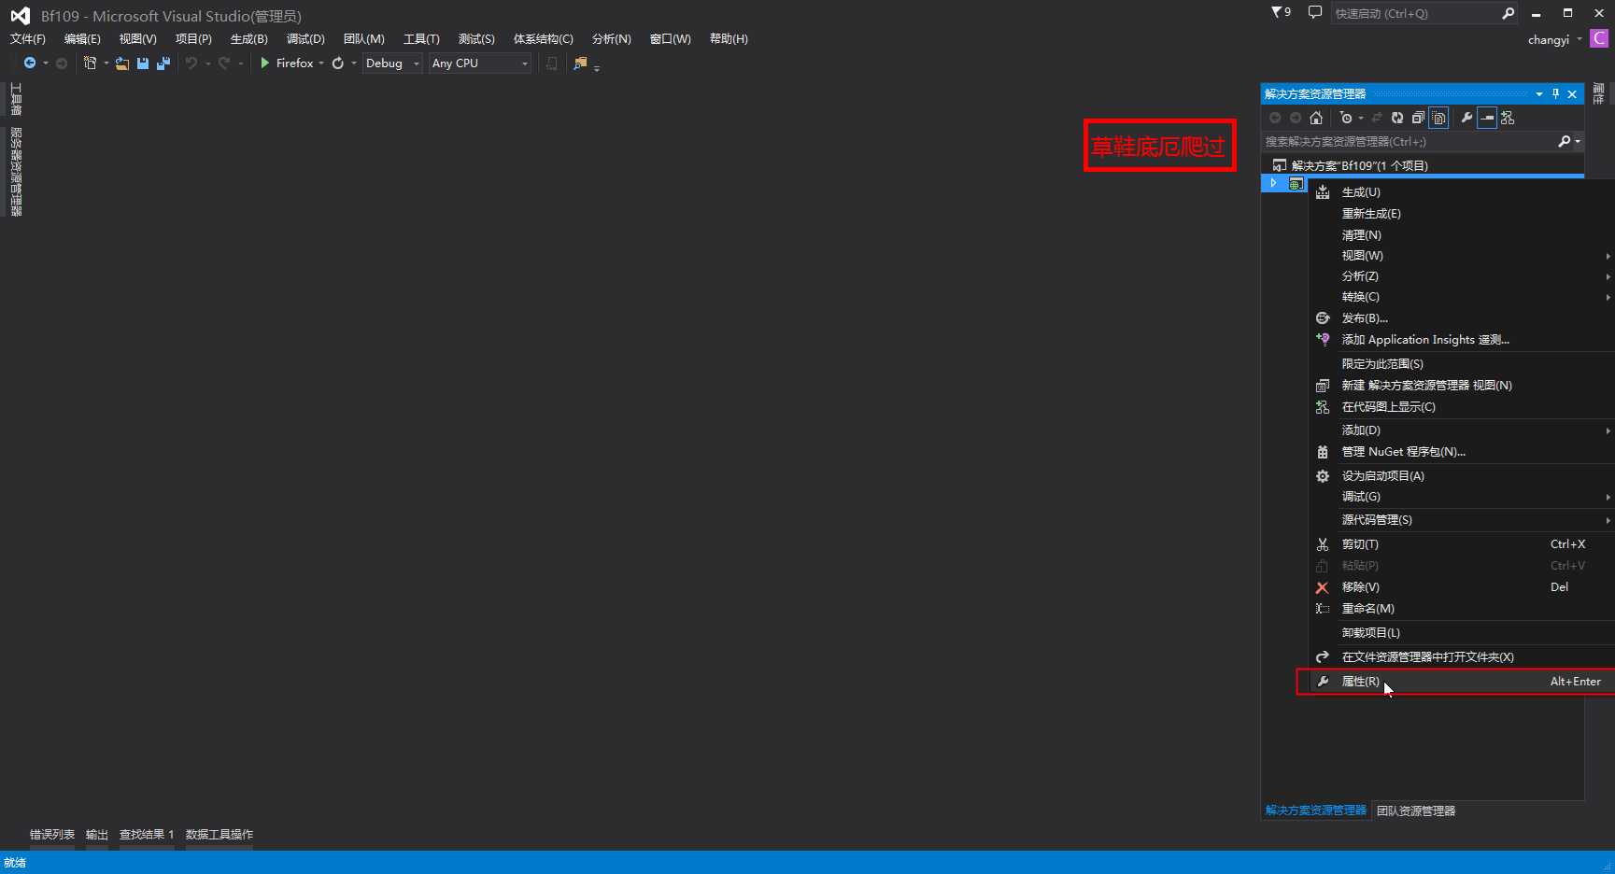1615x874 pixels.
Task: Click the purple account avatar icon
Action: click(1600, 38)
